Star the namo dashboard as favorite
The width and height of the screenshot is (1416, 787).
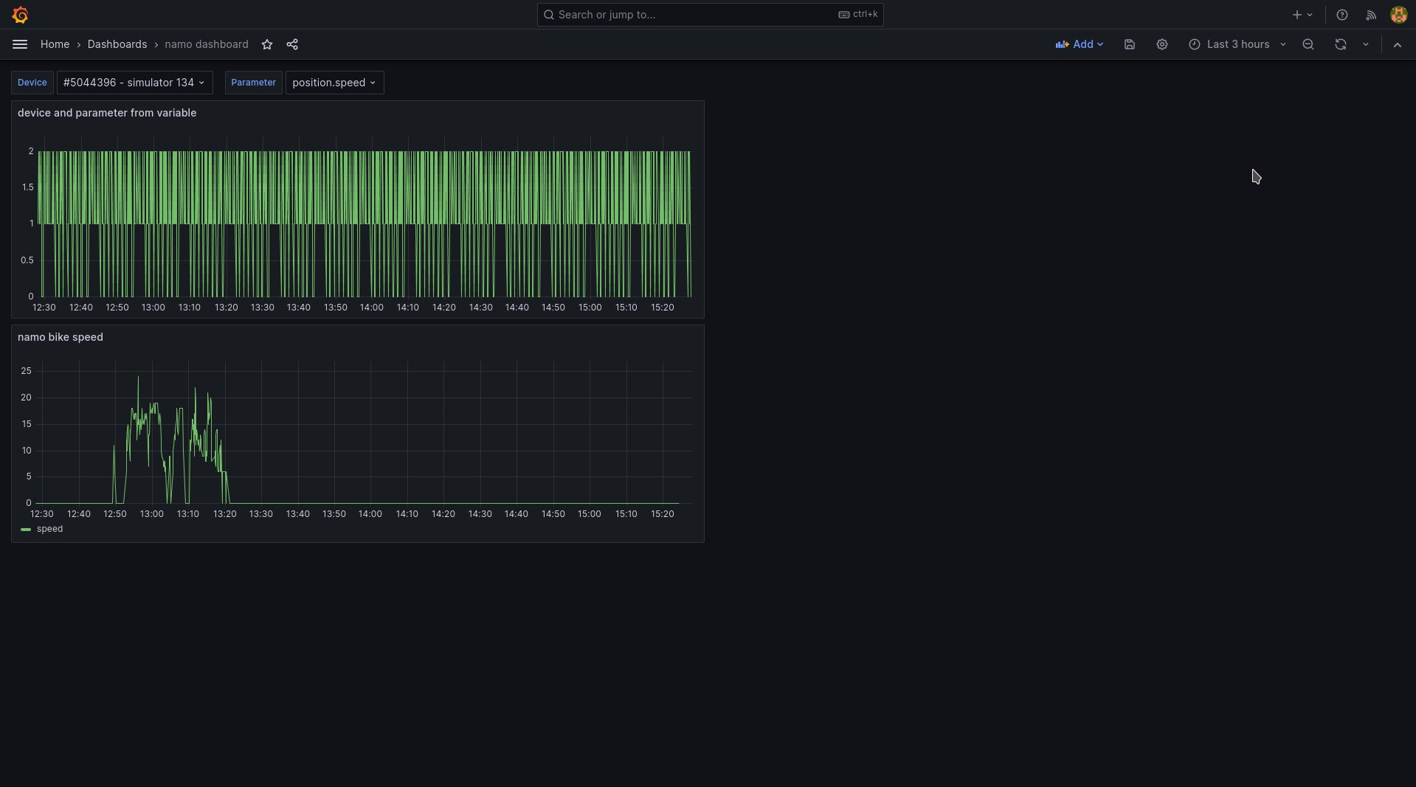click(267, 44)
